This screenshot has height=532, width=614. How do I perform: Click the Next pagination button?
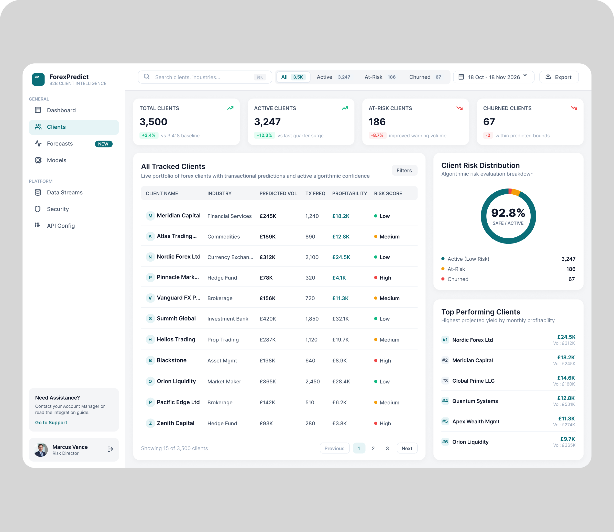pos(407,448)
